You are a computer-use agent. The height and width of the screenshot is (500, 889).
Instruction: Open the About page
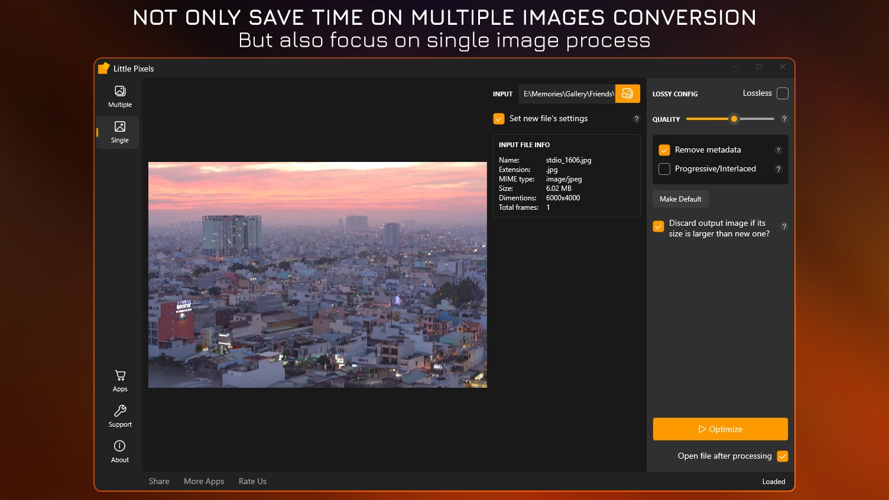120,452
